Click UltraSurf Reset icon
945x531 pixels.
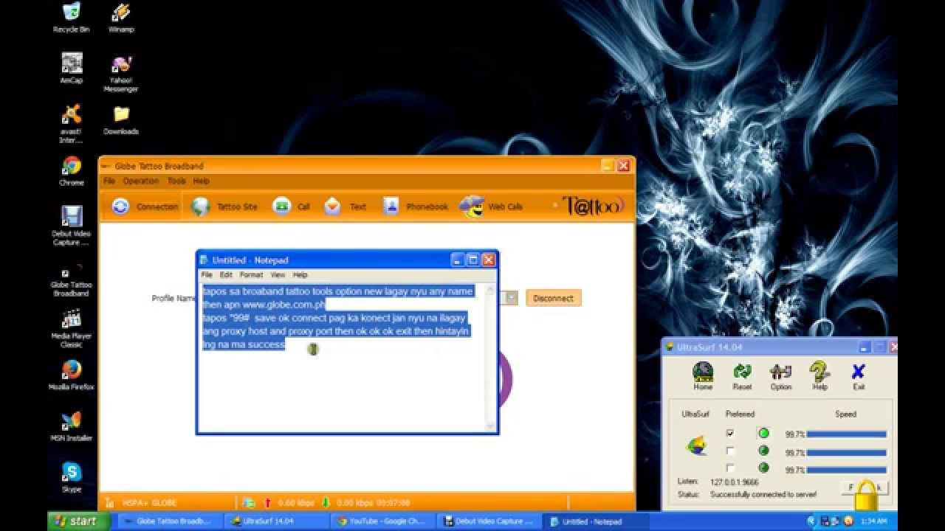pyautogui.click(x=742, y=375)
